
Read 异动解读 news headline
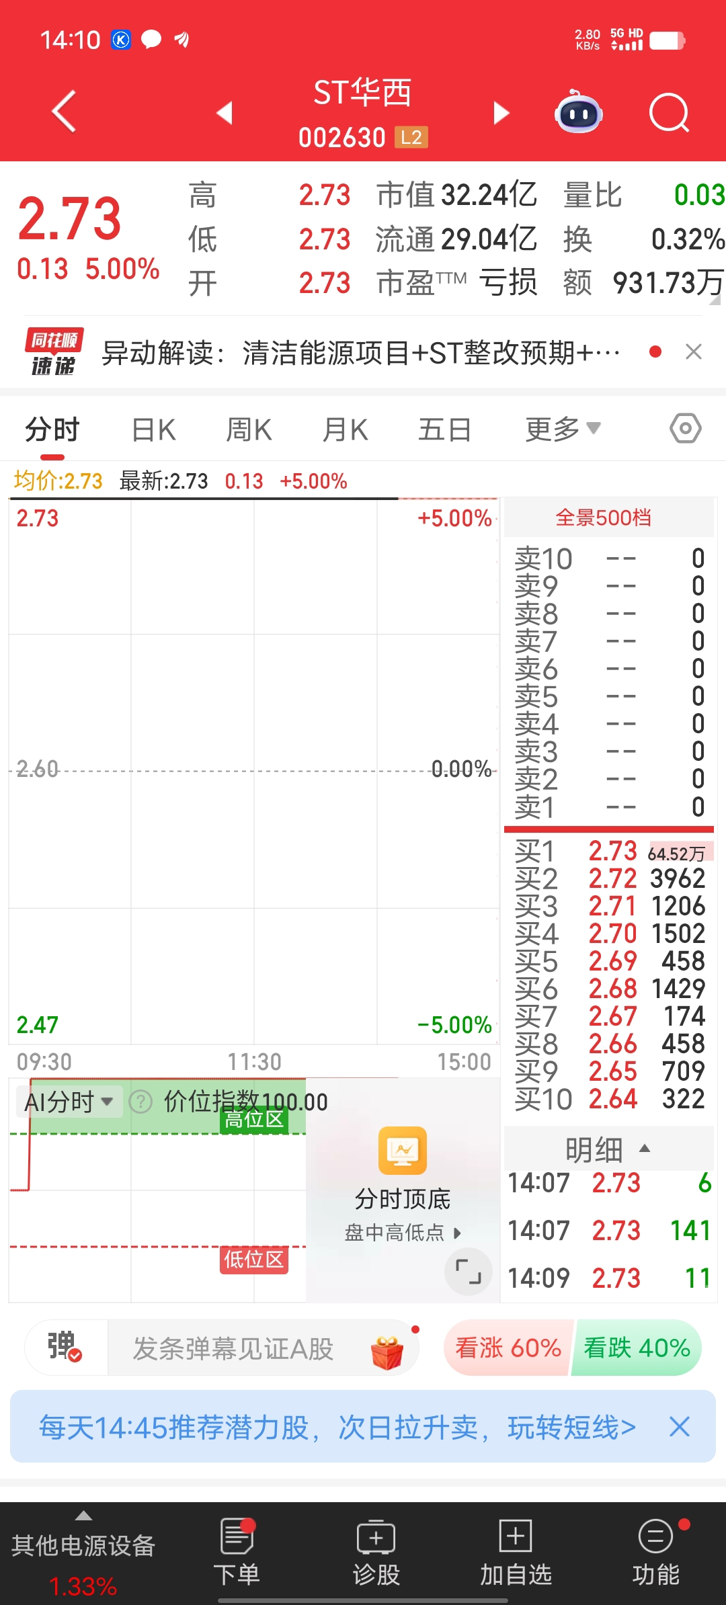[360, 352]
